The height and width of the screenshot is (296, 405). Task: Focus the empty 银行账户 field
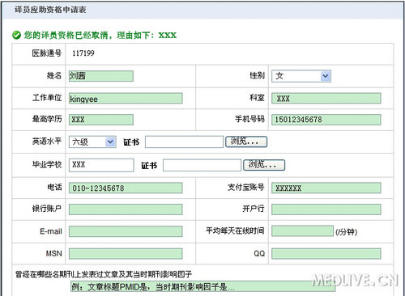pos(126,209)
